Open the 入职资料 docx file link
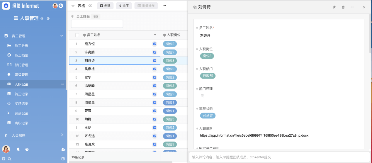The image size is (372, 163). (254, 136)
